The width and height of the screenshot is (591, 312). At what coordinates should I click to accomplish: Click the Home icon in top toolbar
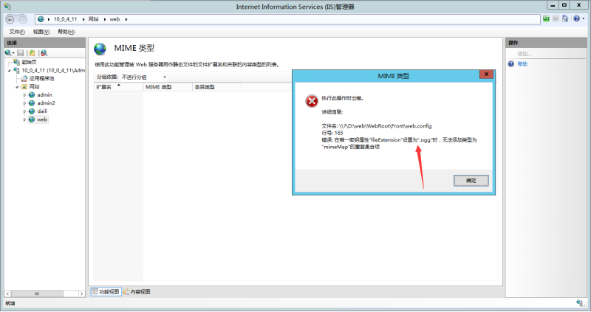pos(564,18)
